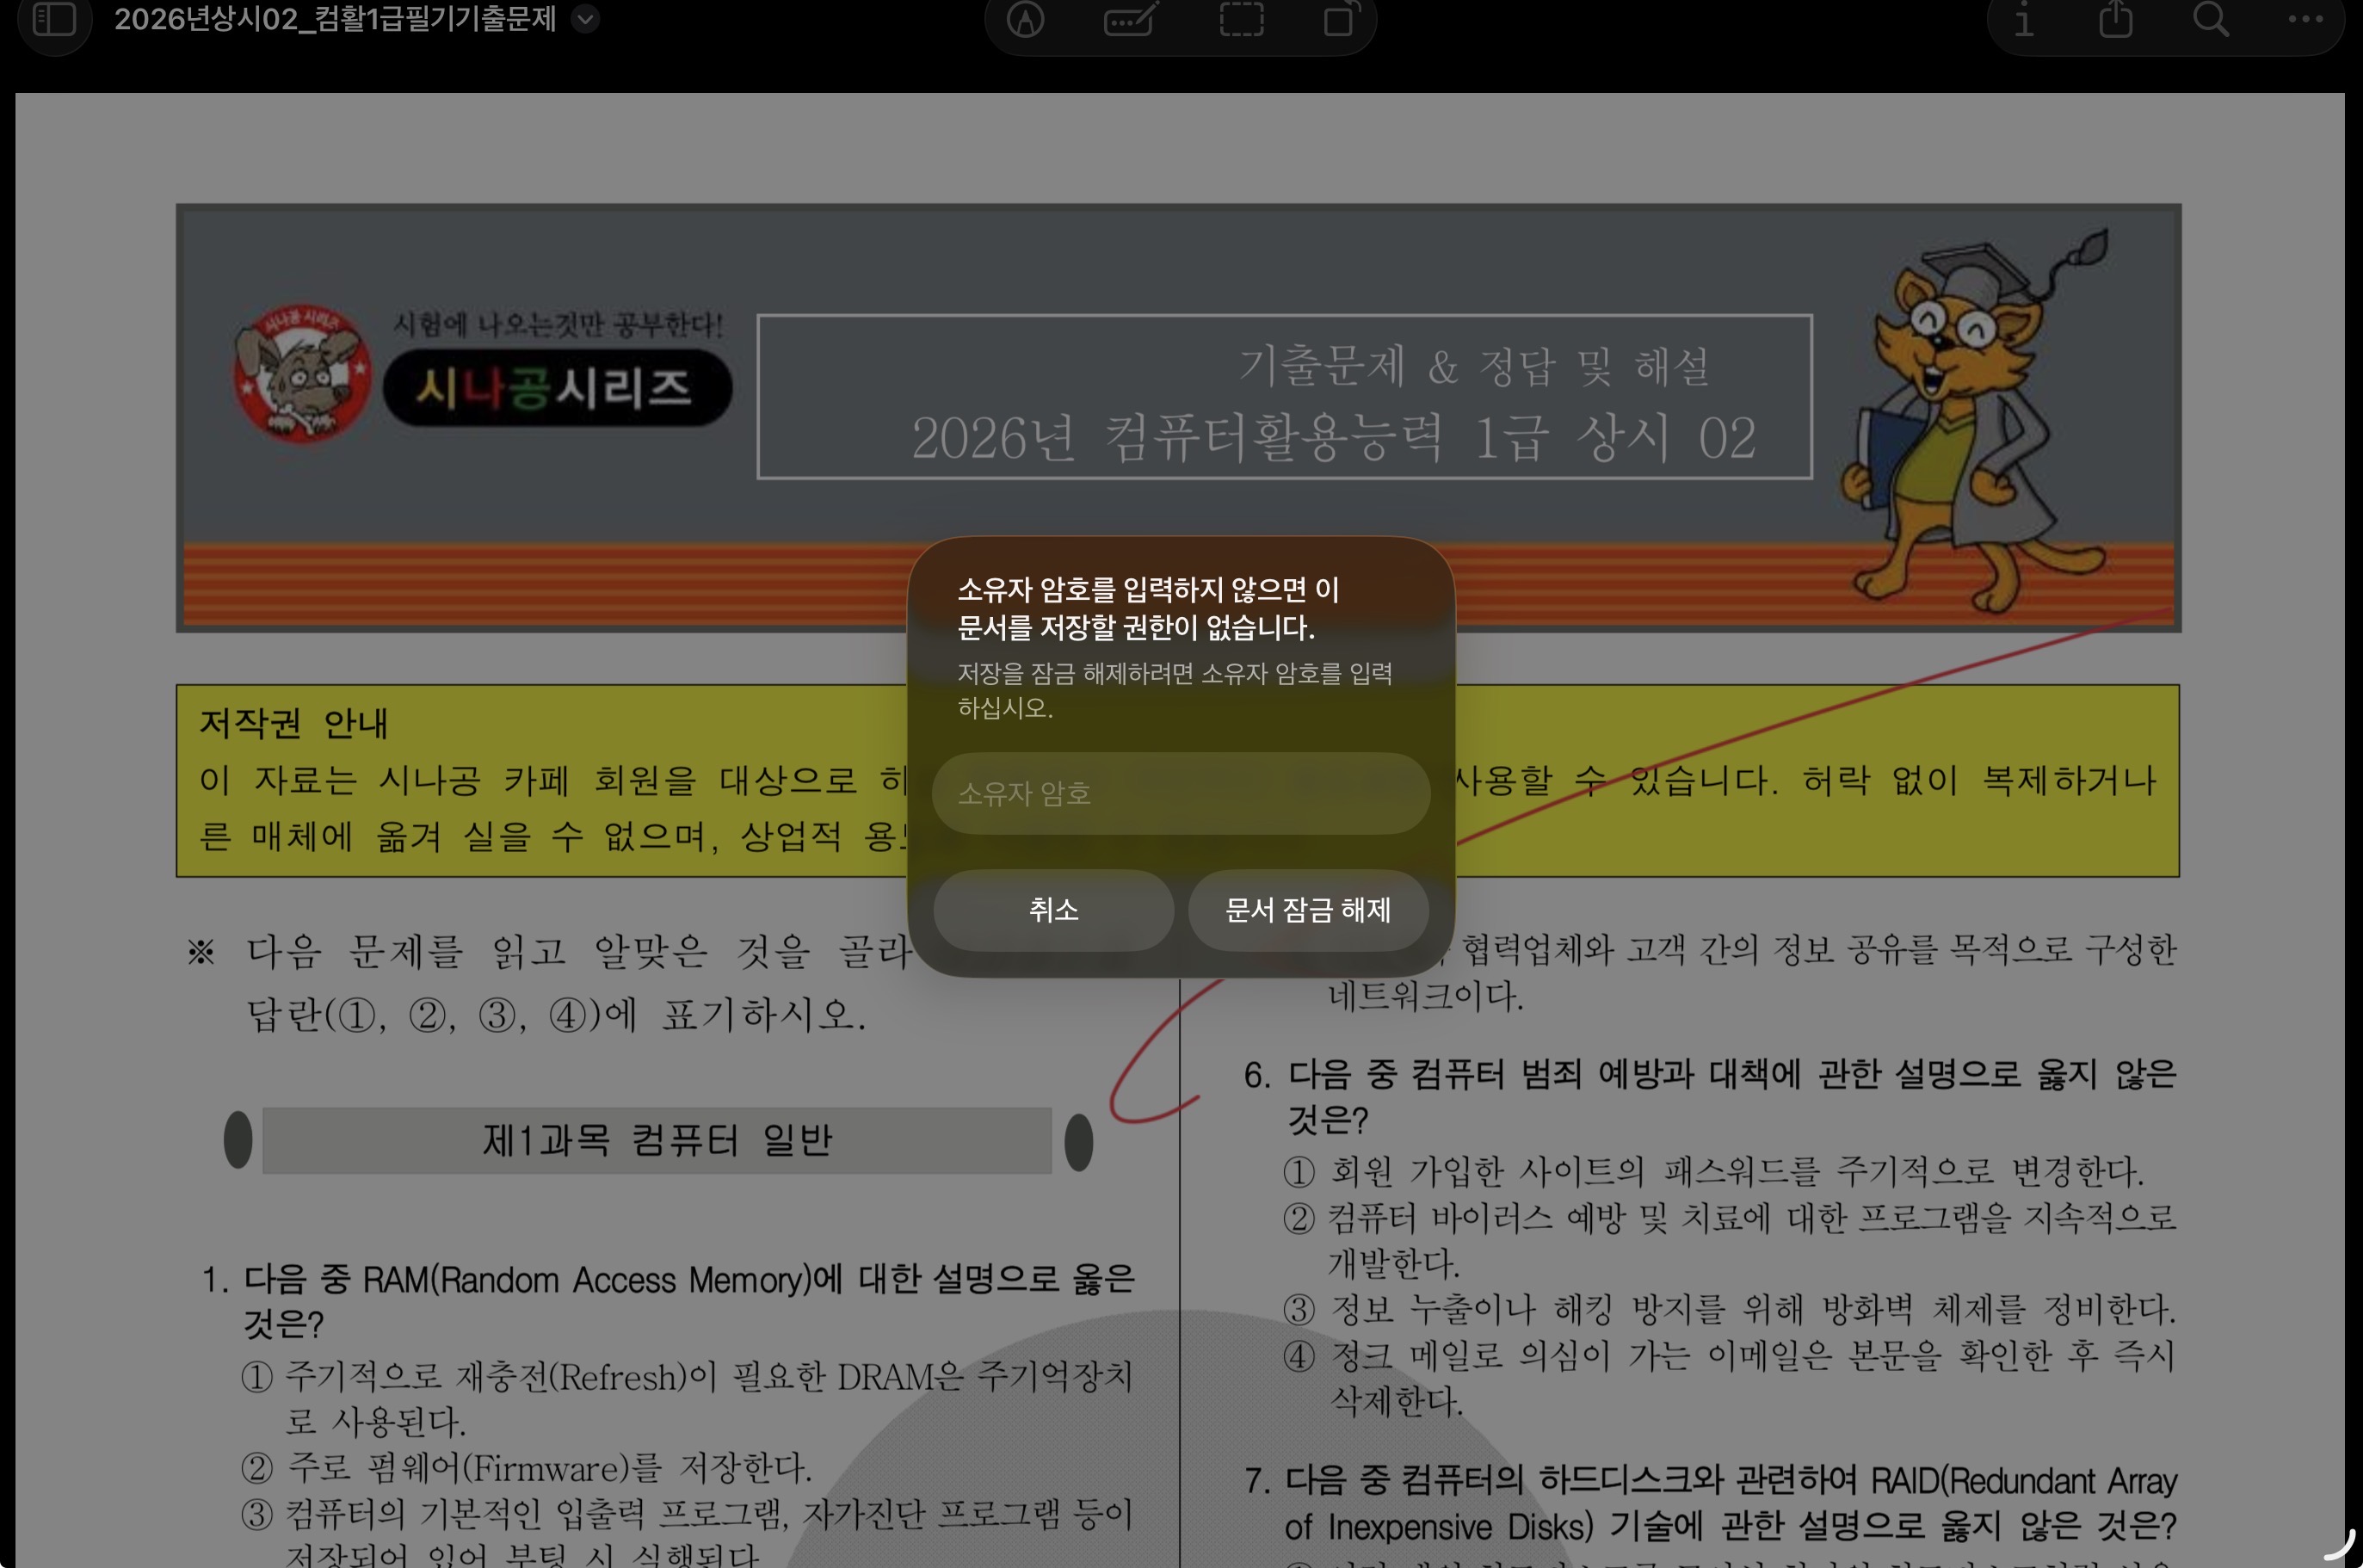
Task: Click the dialog heading about 소유자 암호
Action: click(x=1148, y=608)
